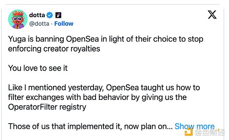Click the 'enforcing creator royalties' line
This screenshot has height=140, width=229.
tap(54, 49)
